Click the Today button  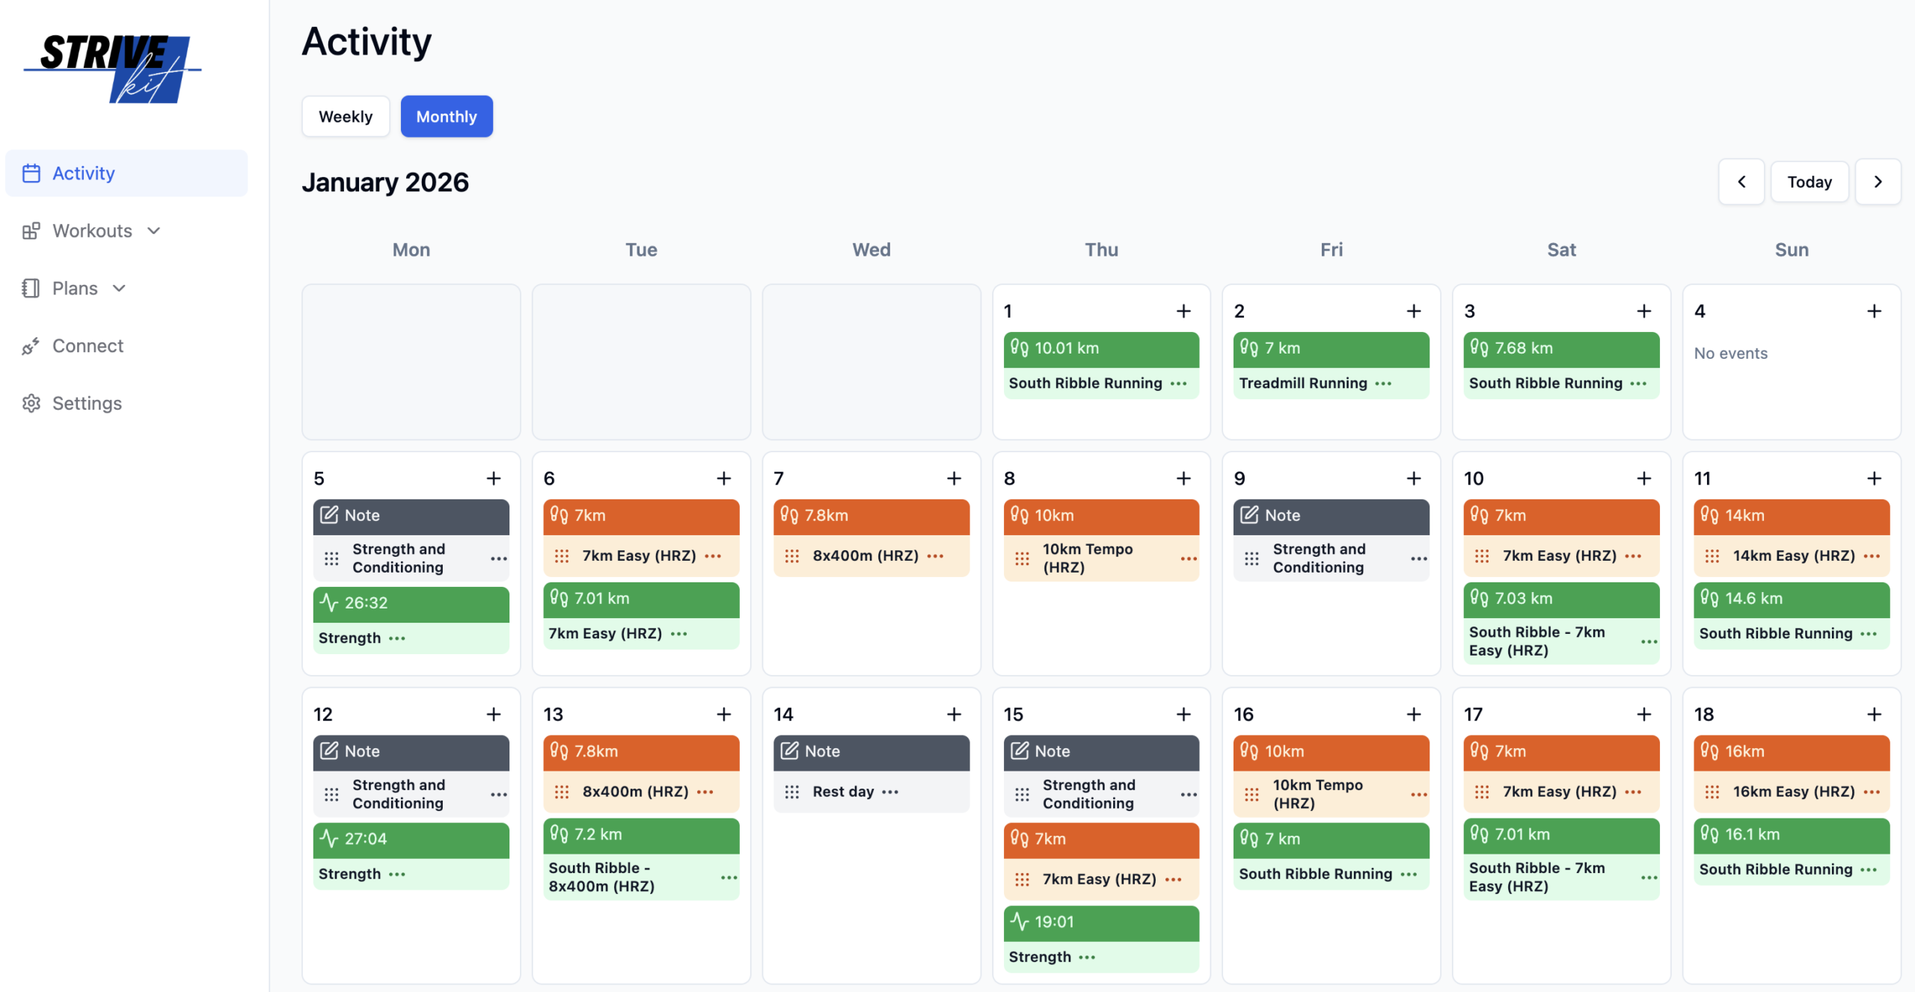pos(1810,181)
